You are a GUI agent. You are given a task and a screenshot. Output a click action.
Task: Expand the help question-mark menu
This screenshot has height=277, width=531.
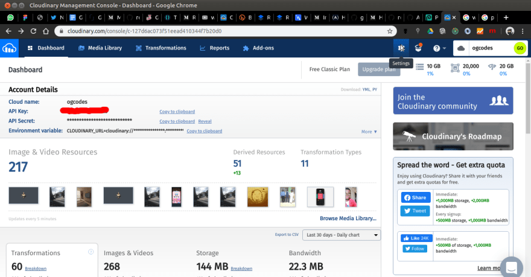coord(439,48)
